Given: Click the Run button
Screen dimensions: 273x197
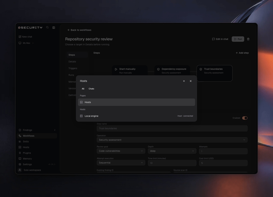Looking at the screenshot, I should 238,39.
